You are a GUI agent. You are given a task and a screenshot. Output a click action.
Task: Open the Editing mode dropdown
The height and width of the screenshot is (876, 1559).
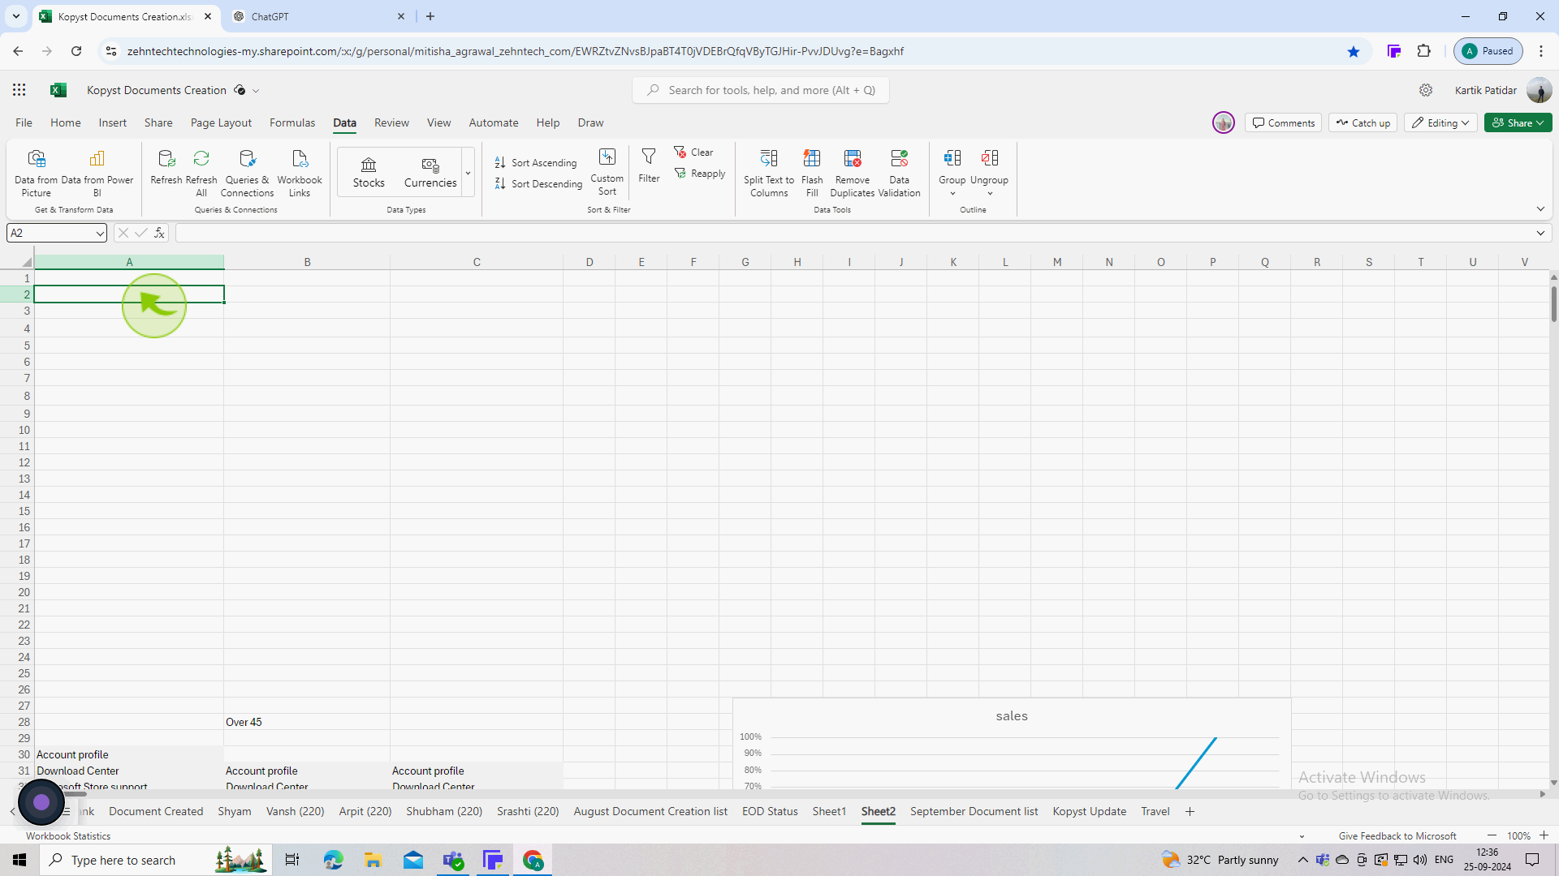click(x=1440, y=122)
